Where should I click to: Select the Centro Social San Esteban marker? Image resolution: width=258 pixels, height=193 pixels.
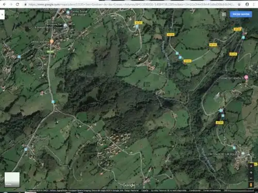coord(68,12)
